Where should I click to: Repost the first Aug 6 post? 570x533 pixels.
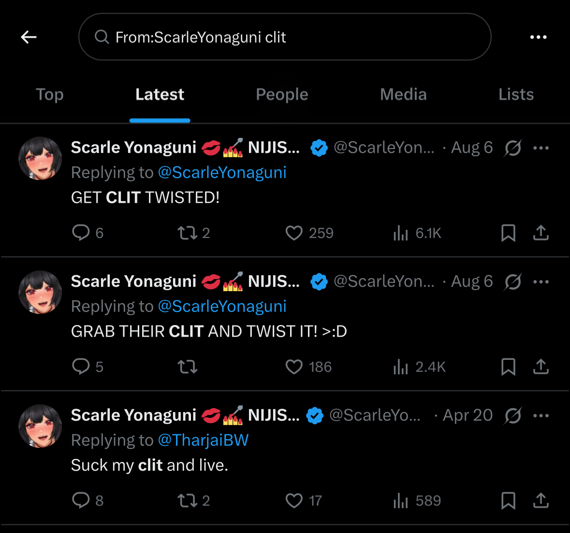coord(188,233)
